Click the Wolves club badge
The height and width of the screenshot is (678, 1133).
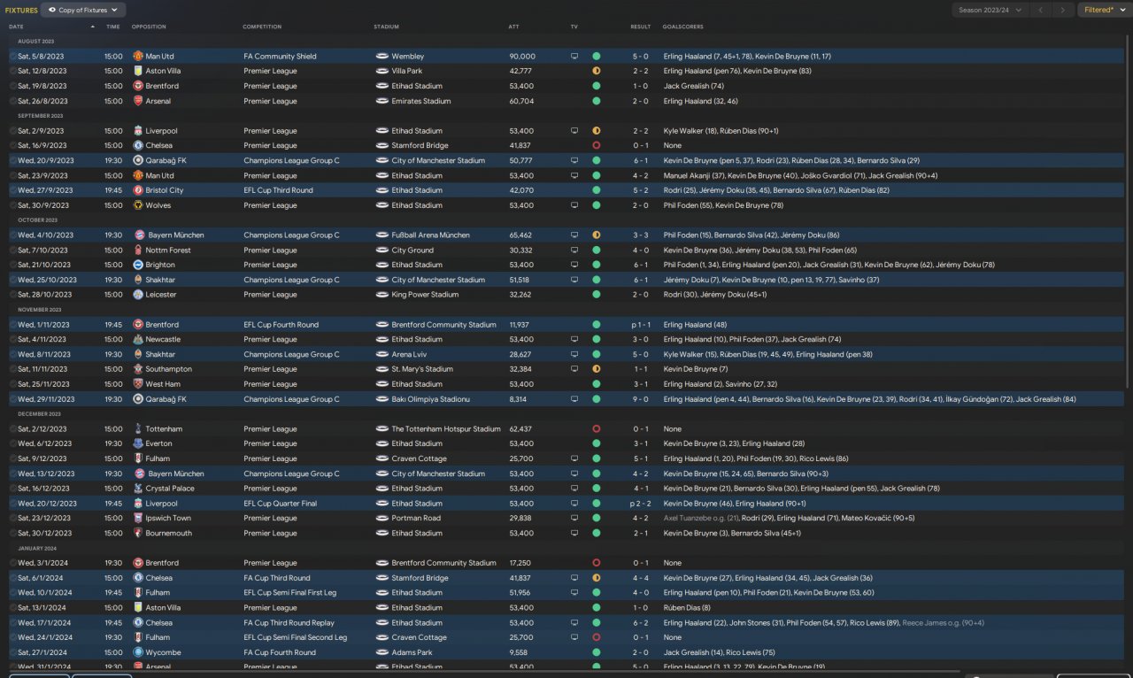[138, 205]
